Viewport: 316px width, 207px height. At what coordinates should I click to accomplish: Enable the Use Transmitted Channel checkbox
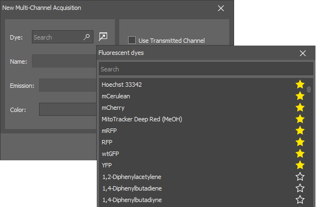[132, 40]
